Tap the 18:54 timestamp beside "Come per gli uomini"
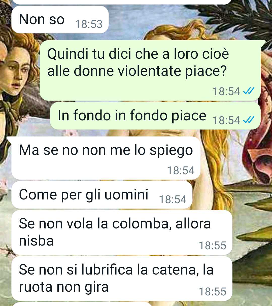The height and width of the screenshot is (306, 272). 173,199
